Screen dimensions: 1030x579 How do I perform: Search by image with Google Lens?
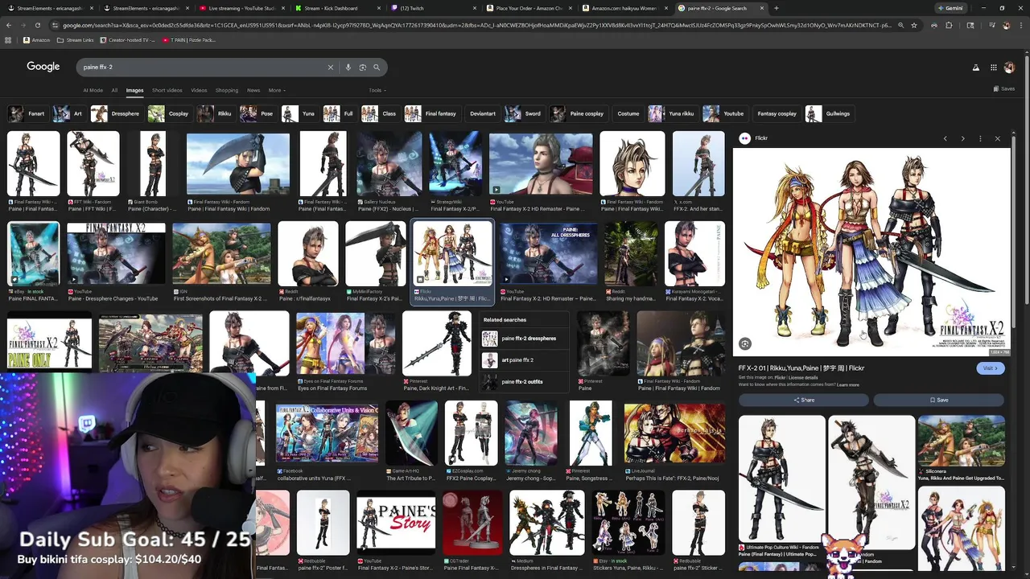363,68
